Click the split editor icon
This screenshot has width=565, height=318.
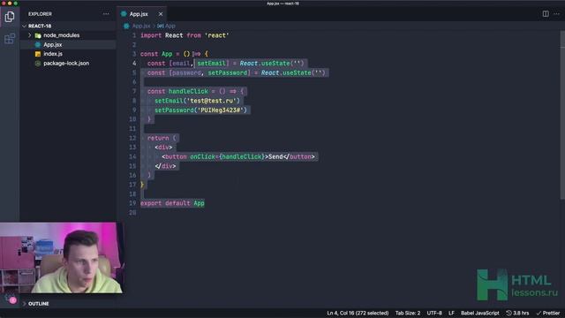point(546,14)
